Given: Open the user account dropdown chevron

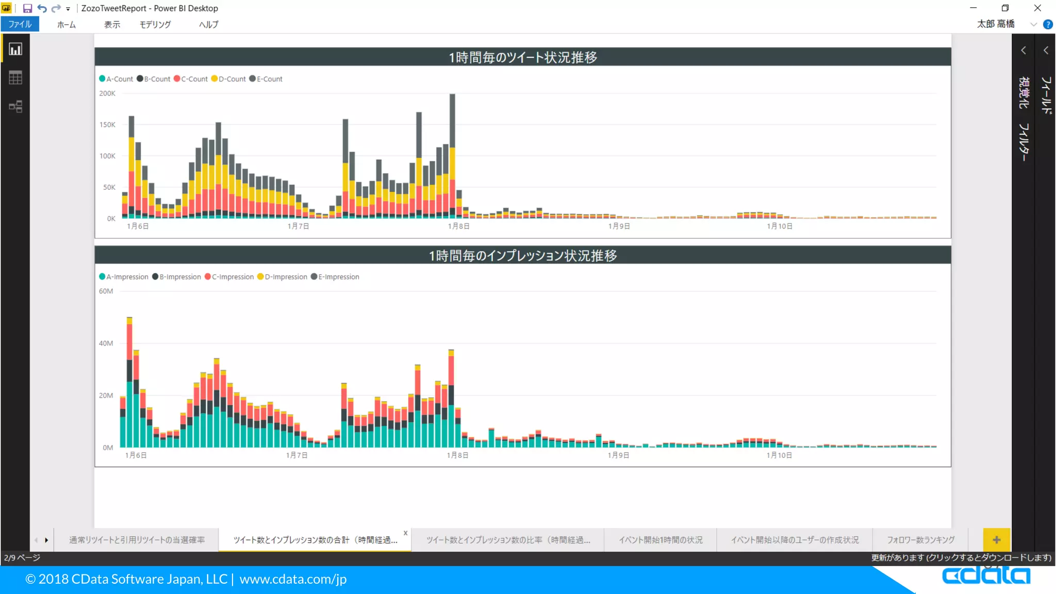Looking at the screenshot, I should point(1033,24).
